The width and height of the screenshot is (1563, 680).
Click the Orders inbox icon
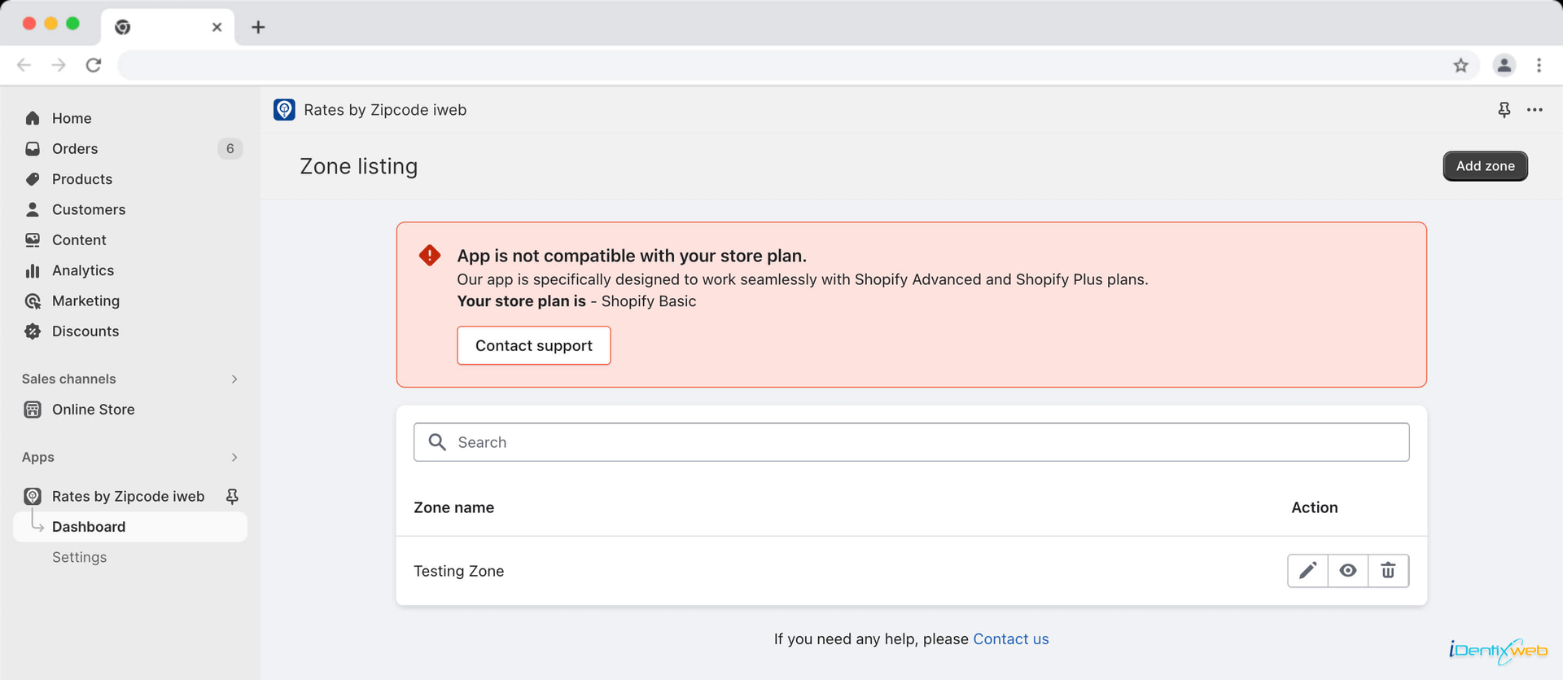click(33, 148)
